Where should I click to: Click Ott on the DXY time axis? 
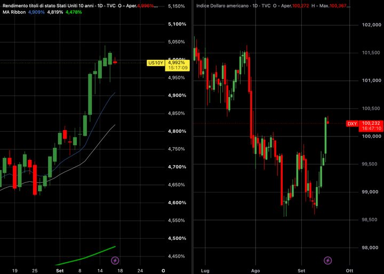[349, 271]
